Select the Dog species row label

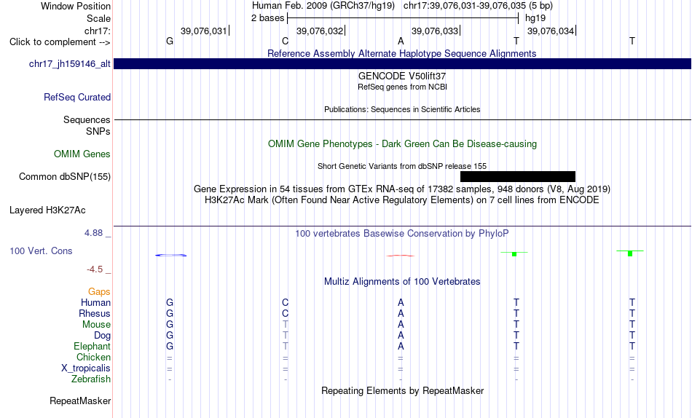pyautogui.click(x=103, y=336)
